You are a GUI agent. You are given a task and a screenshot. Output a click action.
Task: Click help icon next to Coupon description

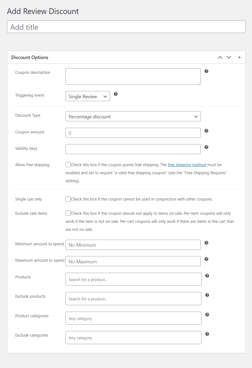pyautogui.click(x=206, y=71)
